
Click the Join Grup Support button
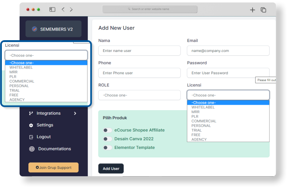[x=54, y=167]
